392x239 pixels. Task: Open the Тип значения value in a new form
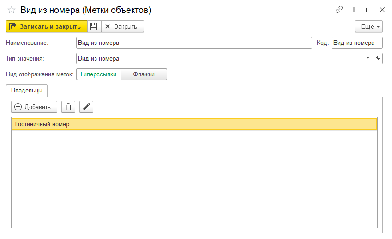click(x=378, y=59)
